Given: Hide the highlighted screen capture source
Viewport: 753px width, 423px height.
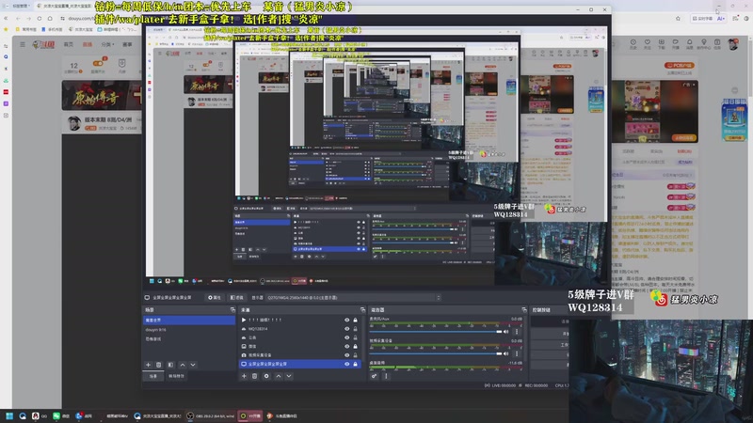Looking at the screenshot, I should point(346,364).
